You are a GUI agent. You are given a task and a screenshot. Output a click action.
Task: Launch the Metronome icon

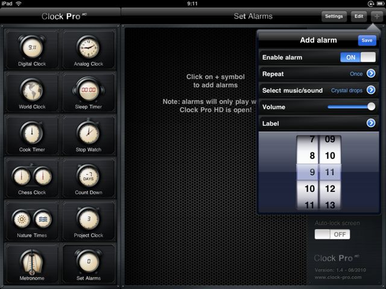coord(32,262)
